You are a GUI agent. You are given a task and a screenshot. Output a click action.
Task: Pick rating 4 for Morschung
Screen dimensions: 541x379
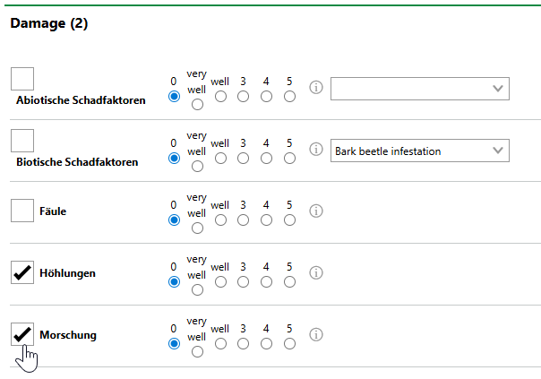[266, 343]
